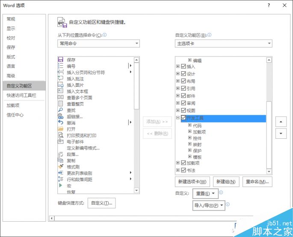Image resolution: width=293 pixels, height=237 pixels.
Task: Click the 新建选项卡(W) button
Action: point(192,181)
